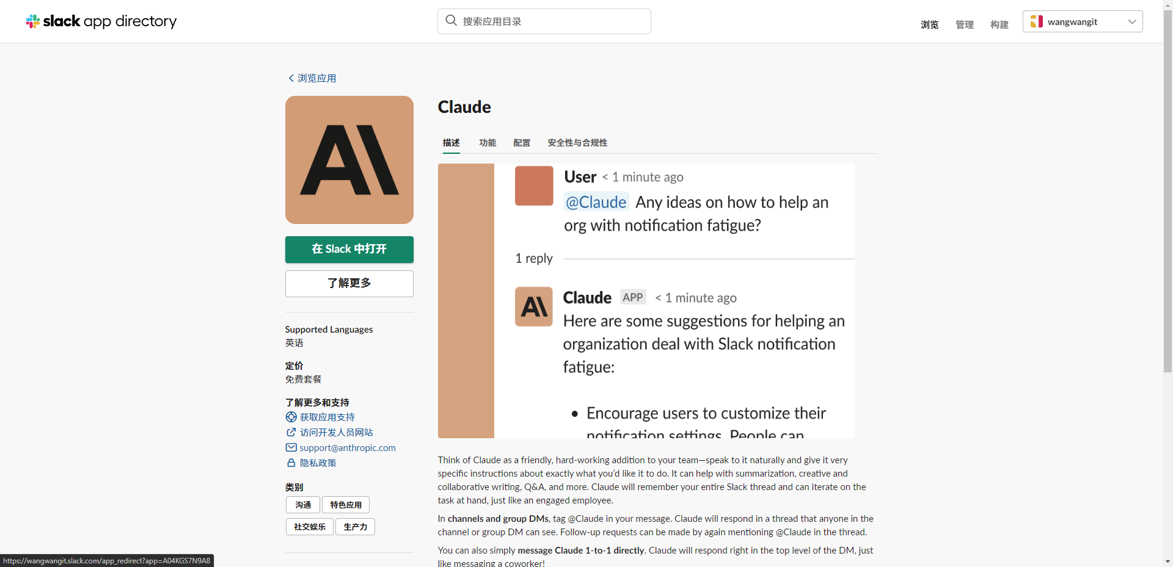The image size is (1173, 567).
Task: Click the large Claude app icon
Action: pos(349,160)
